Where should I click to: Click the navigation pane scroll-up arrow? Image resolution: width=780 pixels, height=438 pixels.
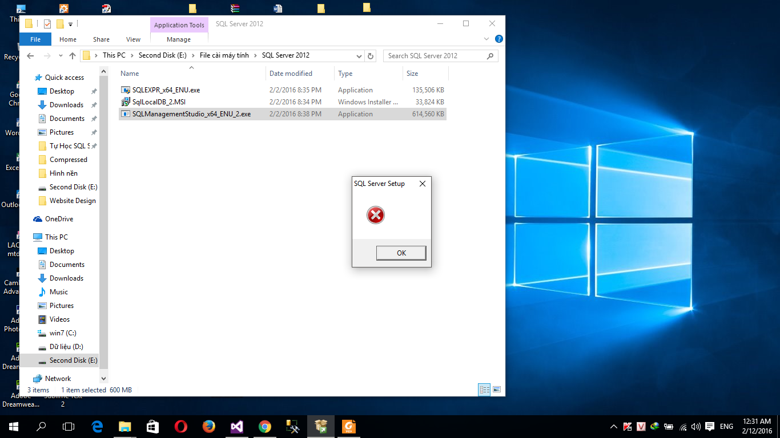[104, 72]
